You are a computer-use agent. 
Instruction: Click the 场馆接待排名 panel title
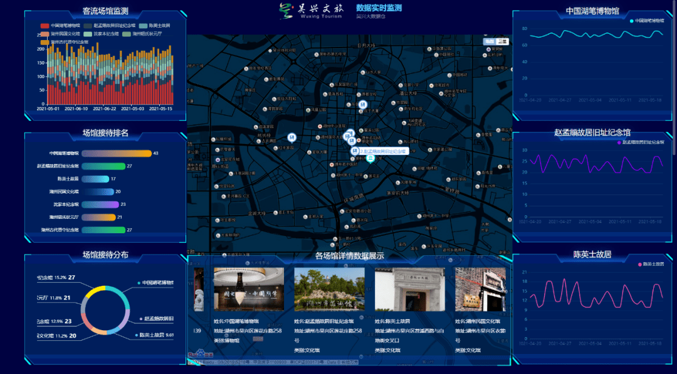click(x=105, y=133)
